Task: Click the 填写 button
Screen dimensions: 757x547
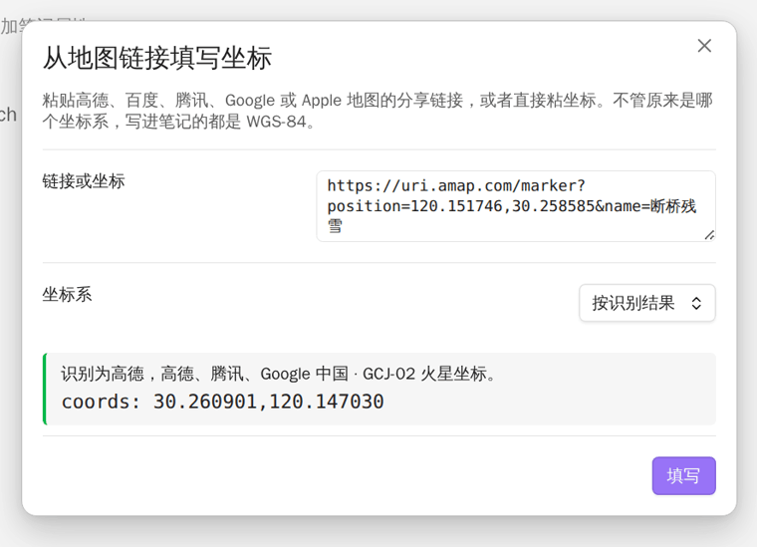Action: click(683, 475)
